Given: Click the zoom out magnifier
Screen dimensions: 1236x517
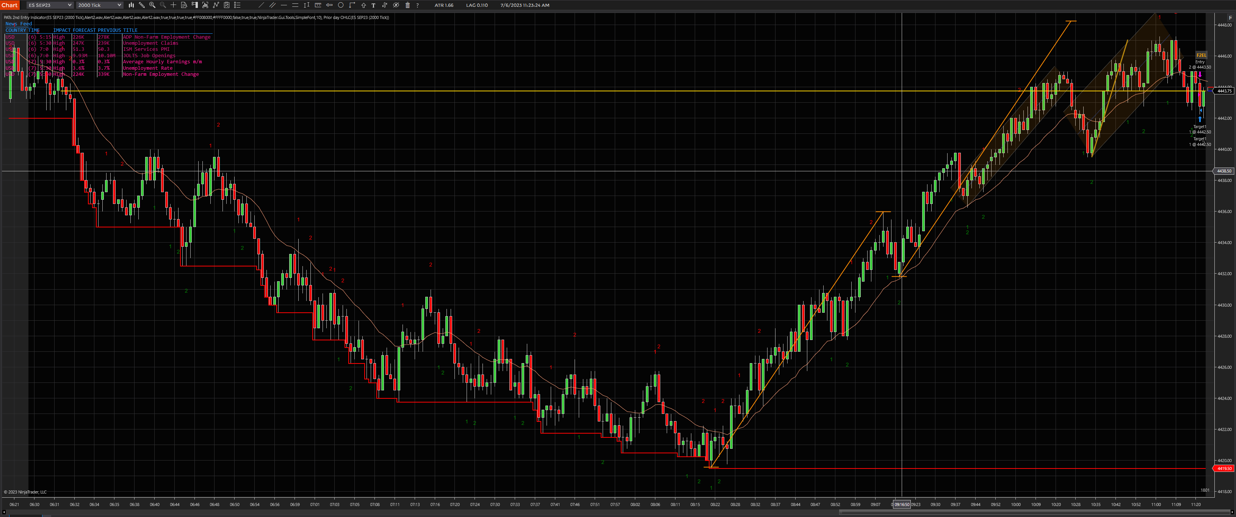Looking at the screenshot, I should [163, 5].
